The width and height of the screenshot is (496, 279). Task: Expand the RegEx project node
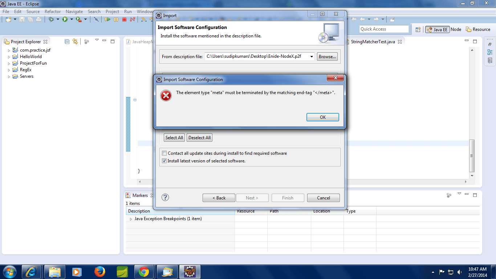click(9, 70)
